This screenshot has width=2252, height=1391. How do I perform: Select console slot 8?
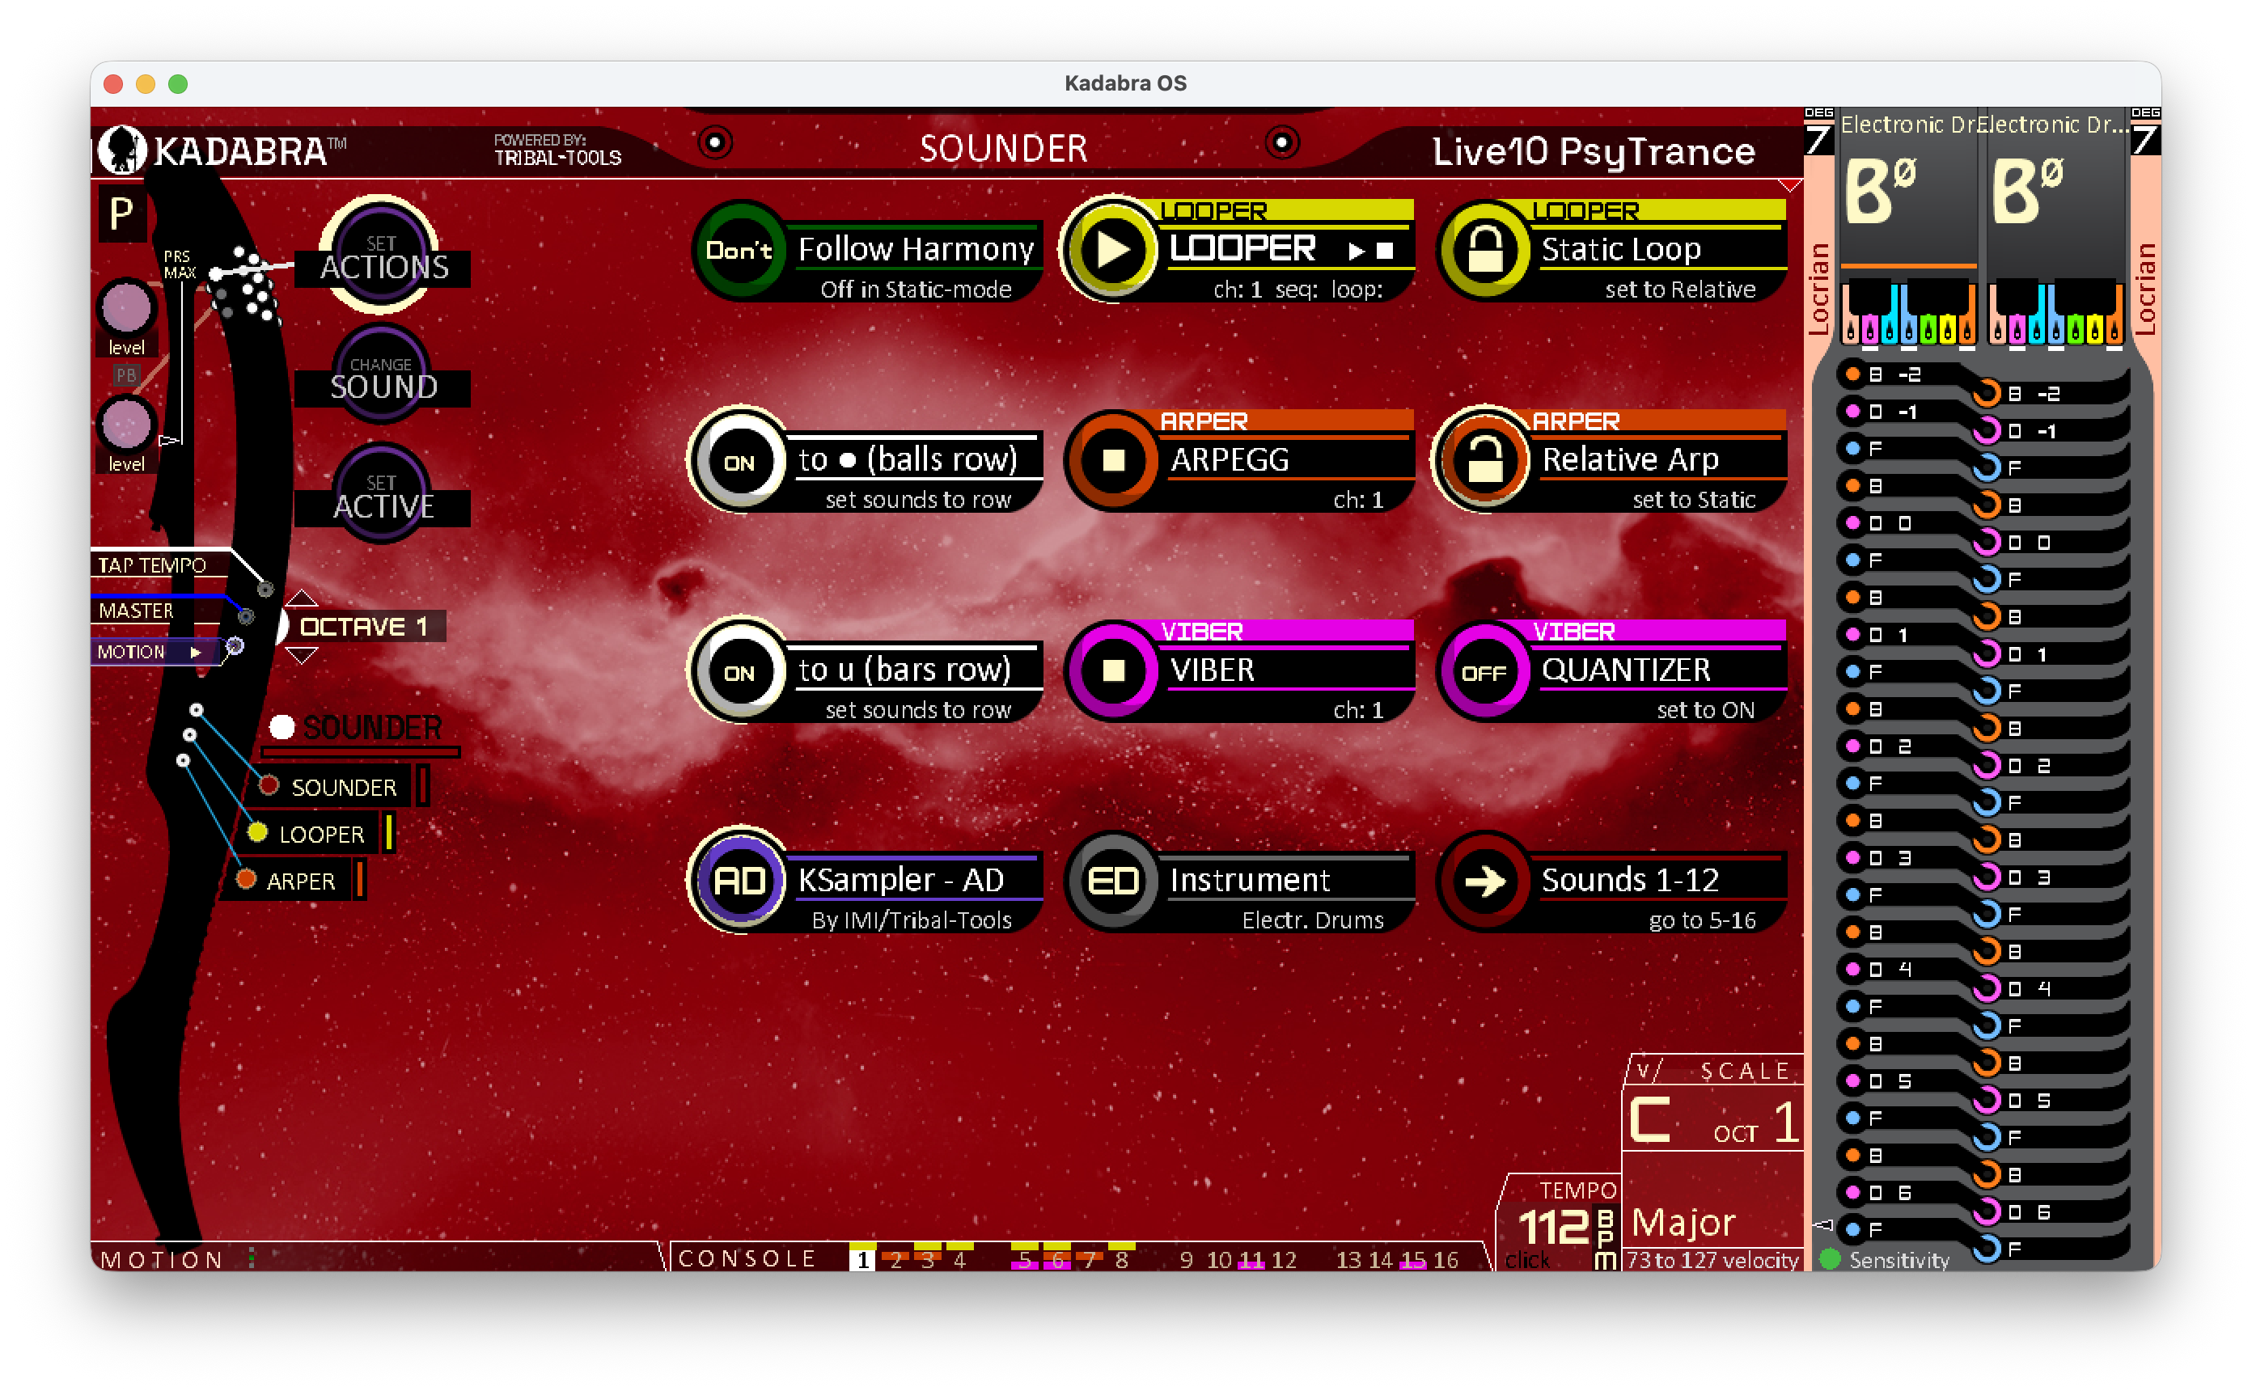pyautogui.click(x=1121, y=1258)
